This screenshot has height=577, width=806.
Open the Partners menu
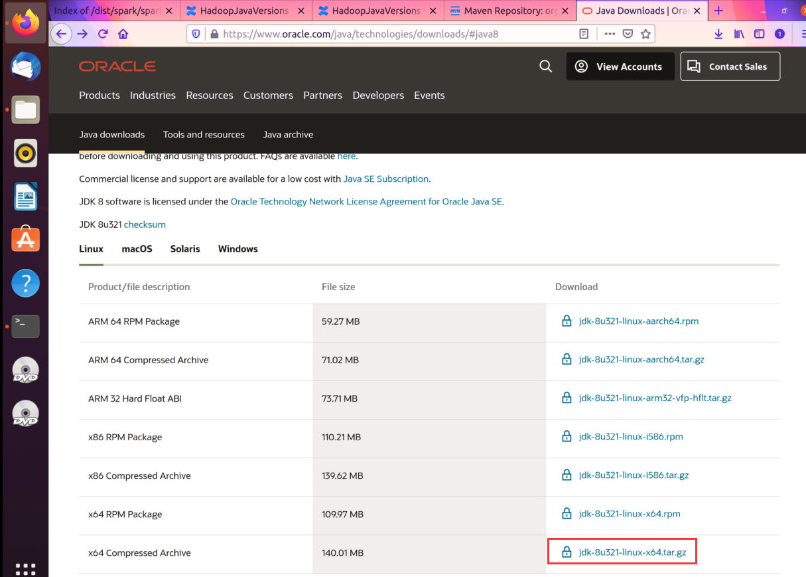point(322,95)
